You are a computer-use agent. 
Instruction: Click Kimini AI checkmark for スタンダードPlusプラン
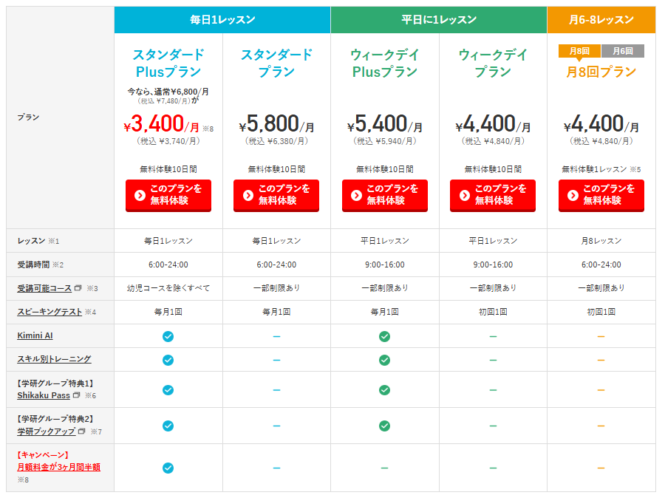pyautogui.click(x=168, y=336)
